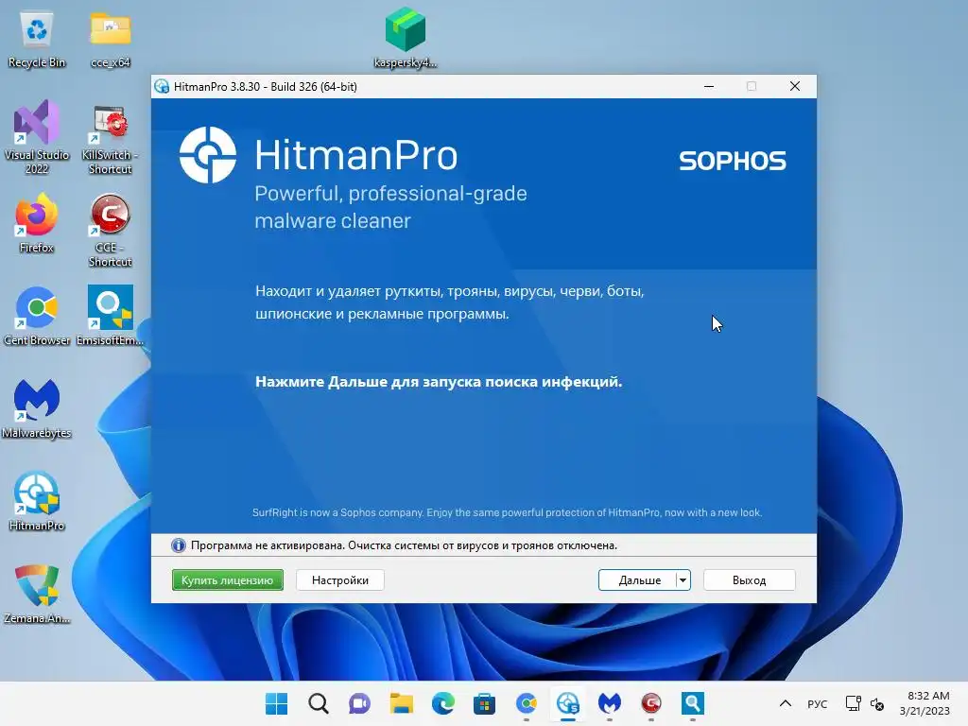Switch to Malwarebytes in the taskbar

coord(610,703)
